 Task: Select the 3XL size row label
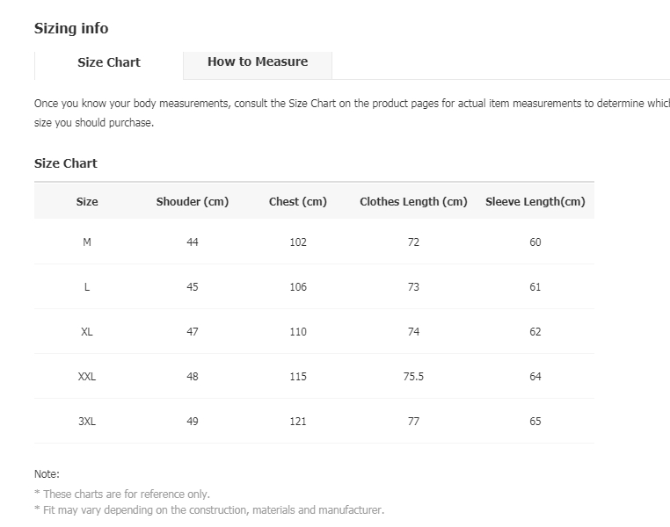[87, 422]
